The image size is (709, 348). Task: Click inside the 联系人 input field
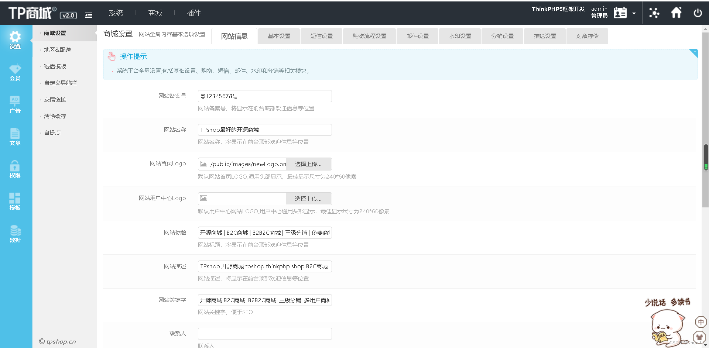(x=264, y=333)
